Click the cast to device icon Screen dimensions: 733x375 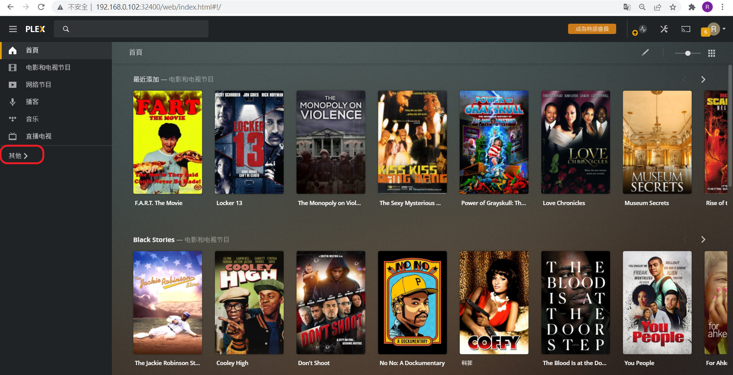(x=686, y=29)
